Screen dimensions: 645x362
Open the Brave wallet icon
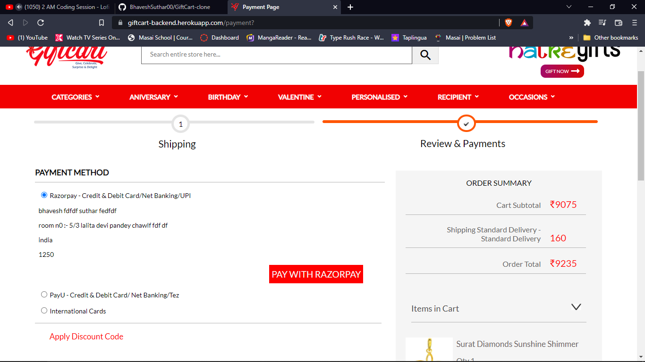(619, 23)
